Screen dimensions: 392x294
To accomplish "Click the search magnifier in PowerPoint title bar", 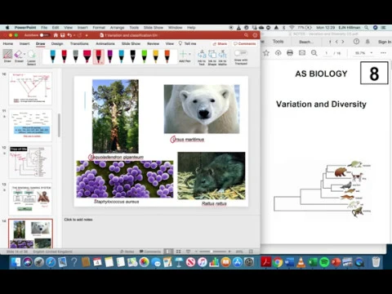I will tap(246, 35).
